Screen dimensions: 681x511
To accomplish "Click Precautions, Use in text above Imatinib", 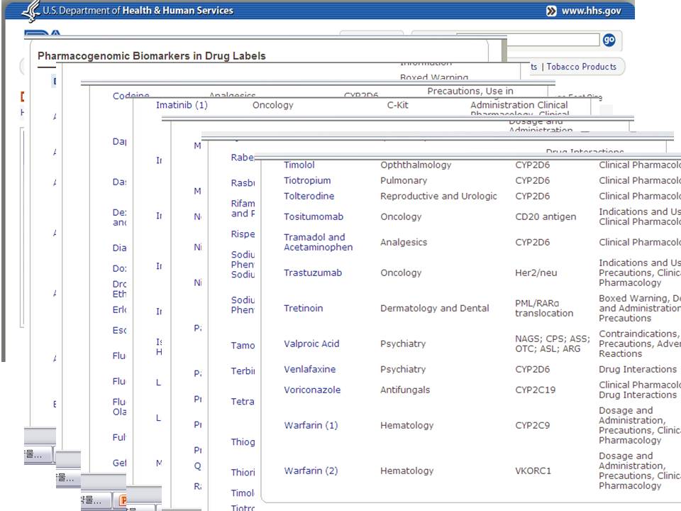I will point(470,91).
